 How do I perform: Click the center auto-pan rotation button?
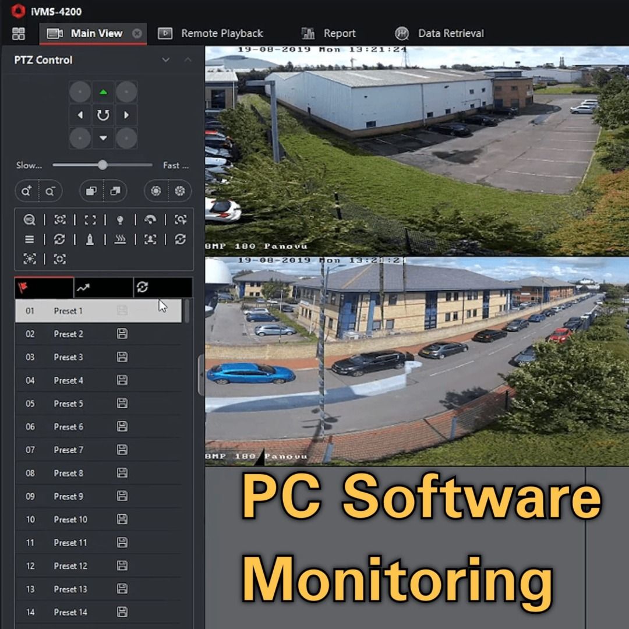click(103, 115)
